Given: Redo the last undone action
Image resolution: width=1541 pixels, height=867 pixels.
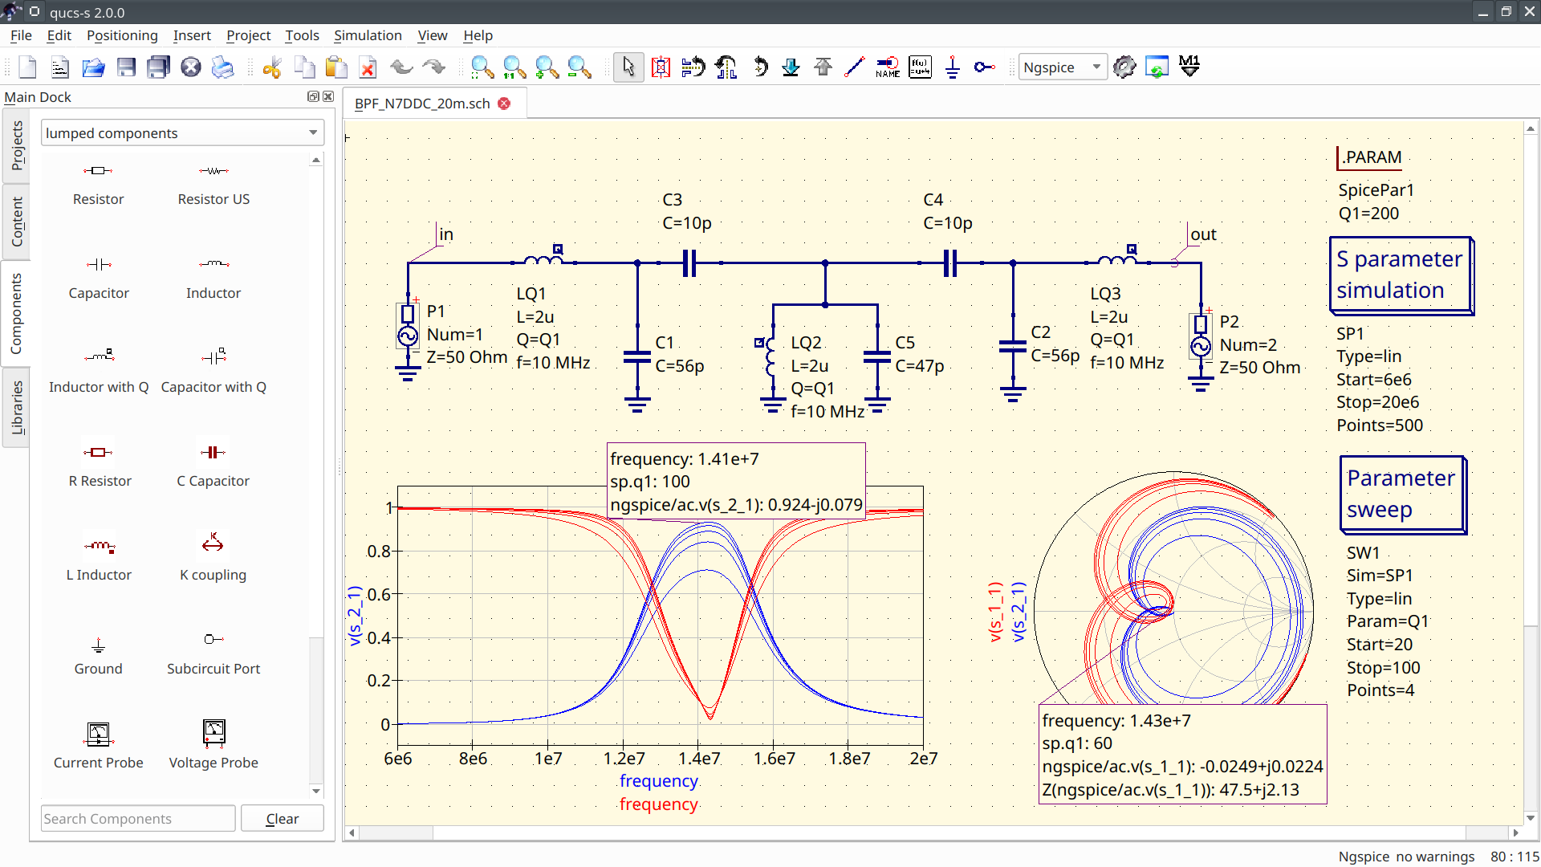Looking at the screenshot, I should tap(434, 67).
